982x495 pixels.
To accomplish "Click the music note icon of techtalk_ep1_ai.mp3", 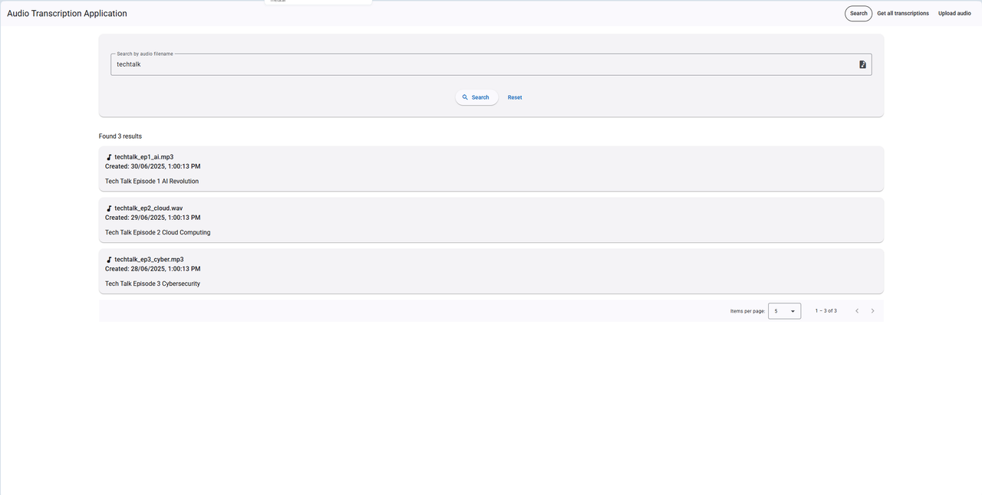I will (x=109, y=157).
